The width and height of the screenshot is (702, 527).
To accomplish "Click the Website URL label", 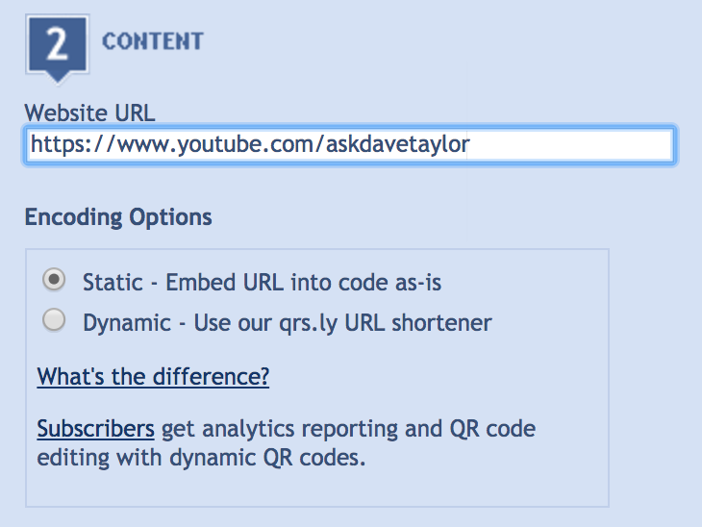I will [x=89, y=113].
